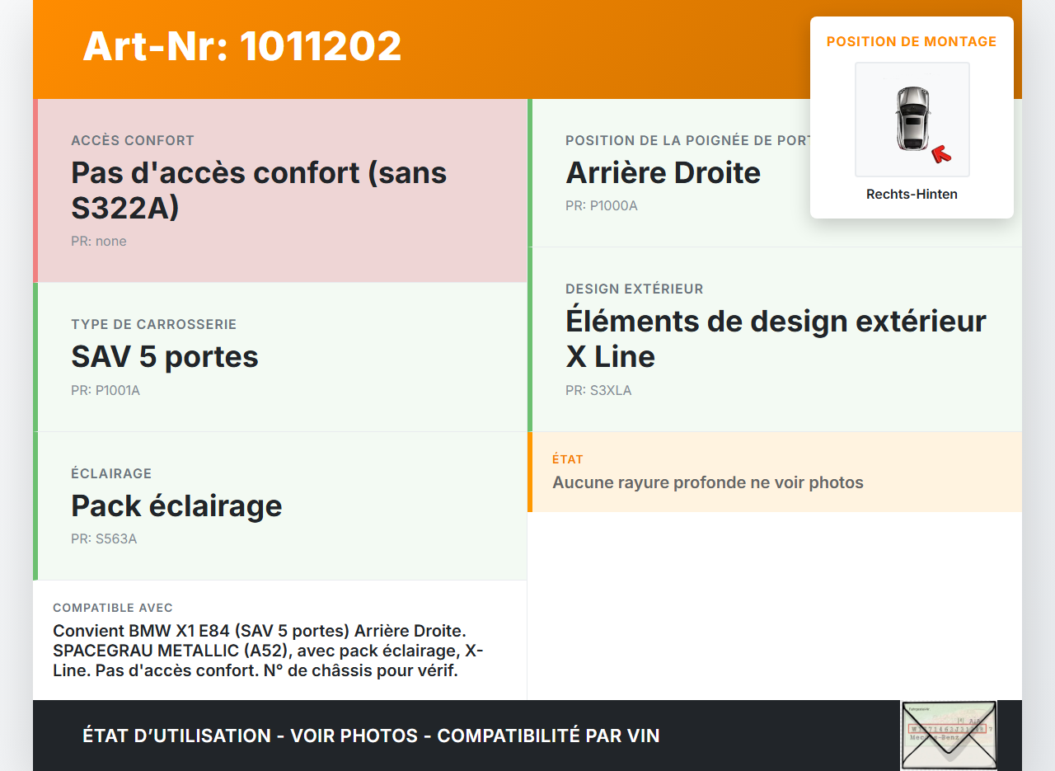Select the 'Convient BMW X1 E84' compatibility paragraph
Image resolution: width=1055 pixels, height=771 pixels.
coord(269,651)
